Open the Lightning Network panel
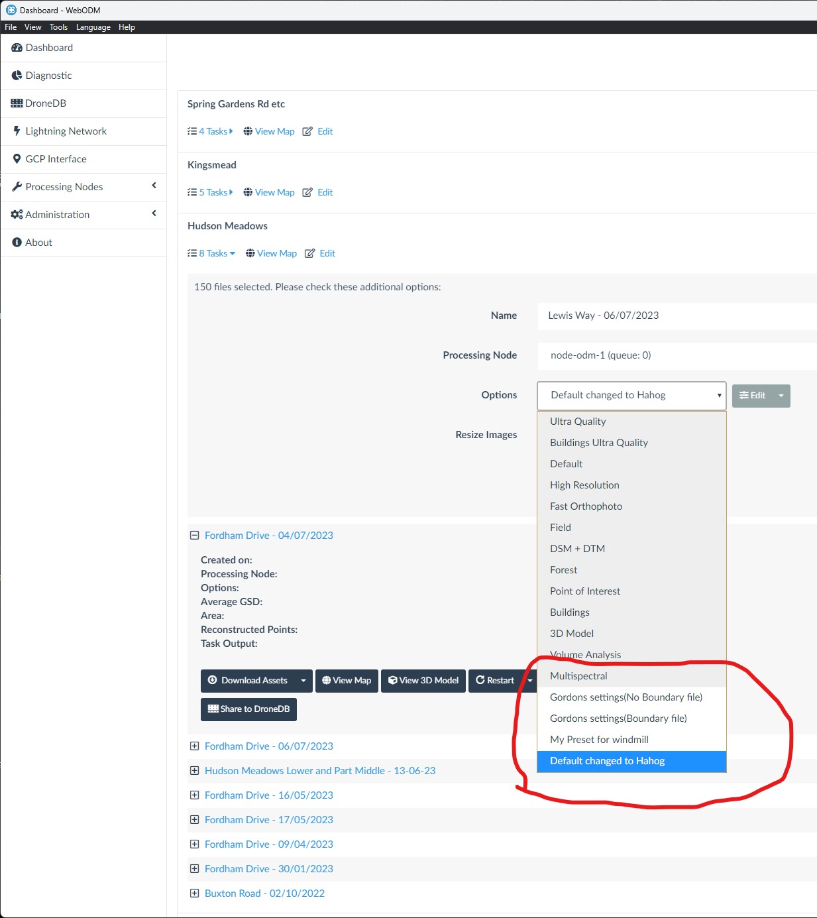817x918 pixels. click(x=17, y=131)
